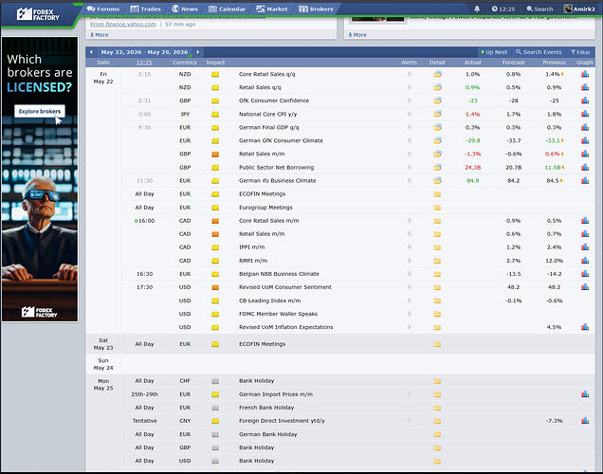Expand More under the right news story
The width and height of the screenshot is (603, 474).
coord(357,34)
